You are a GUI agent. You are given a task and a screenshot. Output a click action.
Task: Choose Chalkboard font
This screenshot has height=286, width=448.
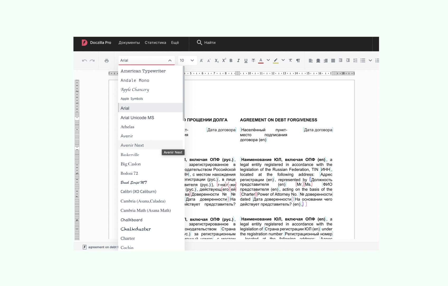(x=150, y=220)
